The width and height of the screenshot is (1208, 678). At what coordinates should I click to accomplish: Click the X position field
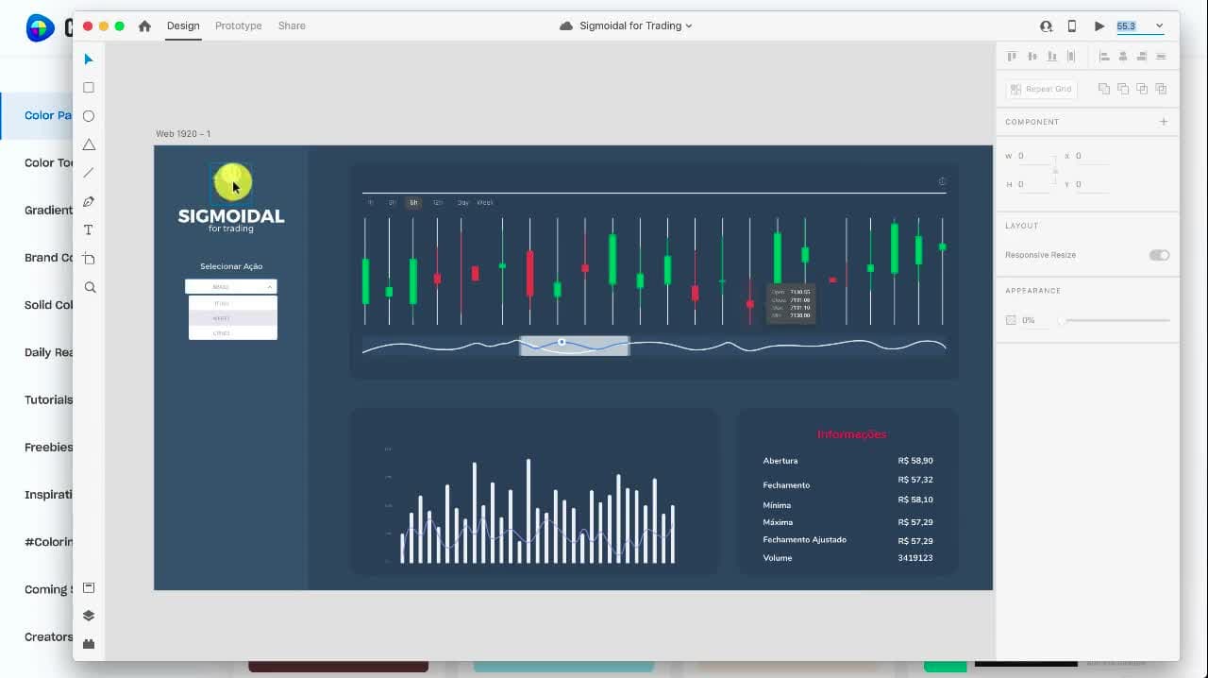click(1091, 156)
